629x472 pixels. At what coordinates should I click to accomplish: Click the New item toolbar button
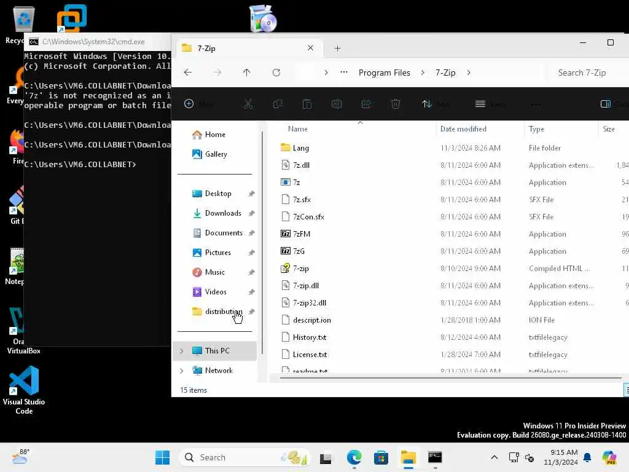(198, 104)
